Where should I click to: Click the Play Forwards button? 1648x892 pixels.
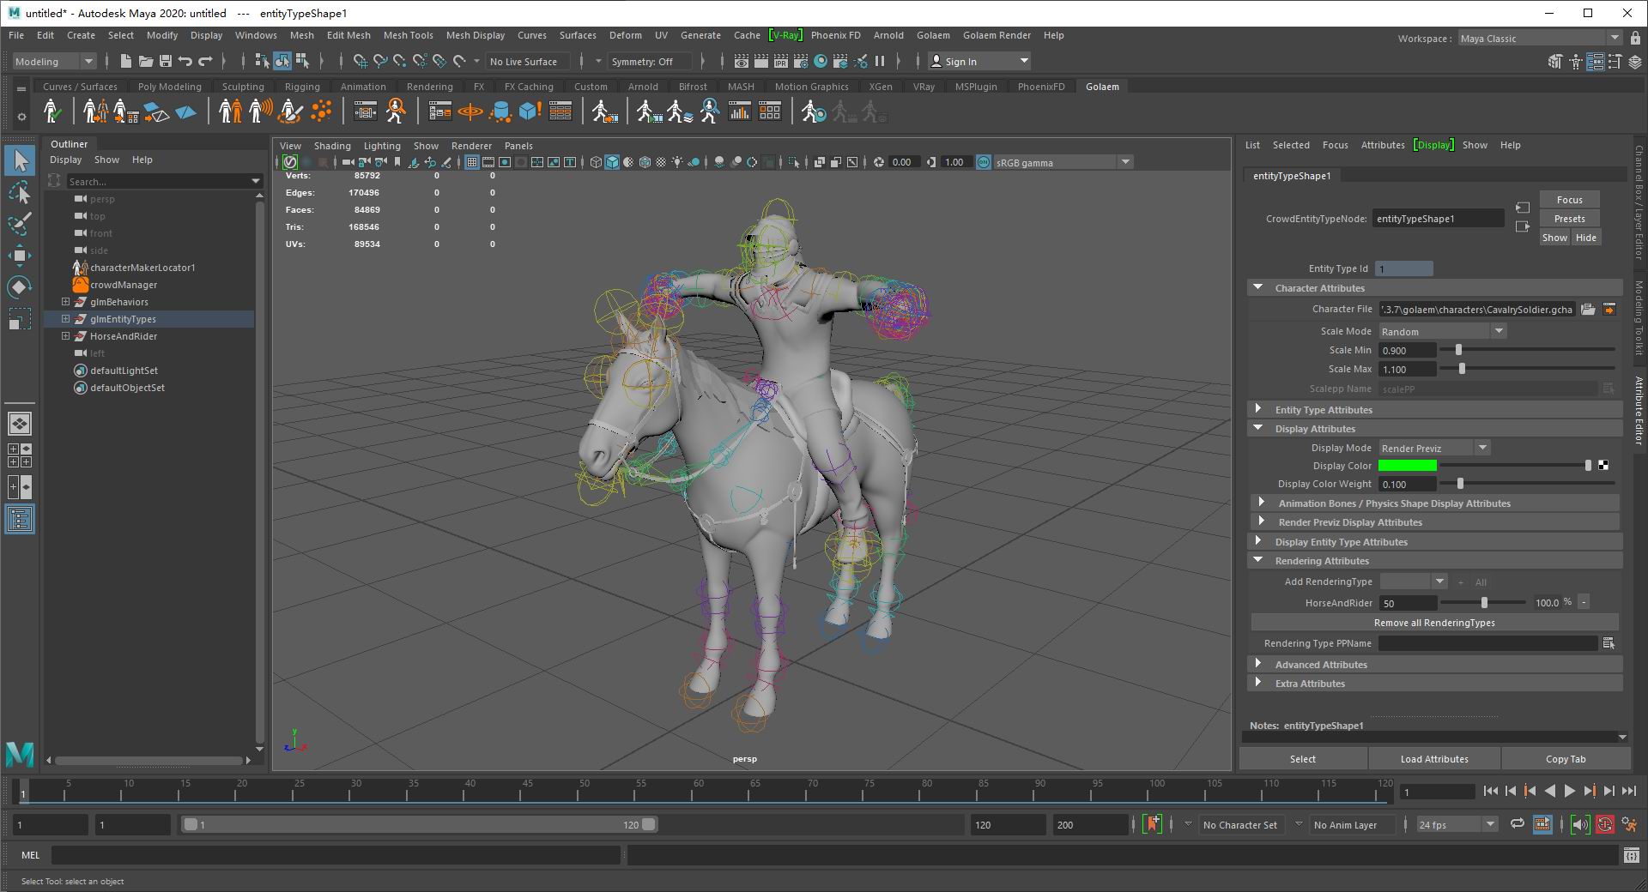(x=1569, y=791)
